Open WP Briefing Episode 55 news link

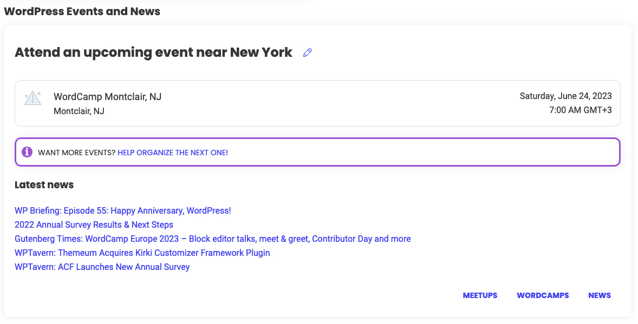pos(123,210)
